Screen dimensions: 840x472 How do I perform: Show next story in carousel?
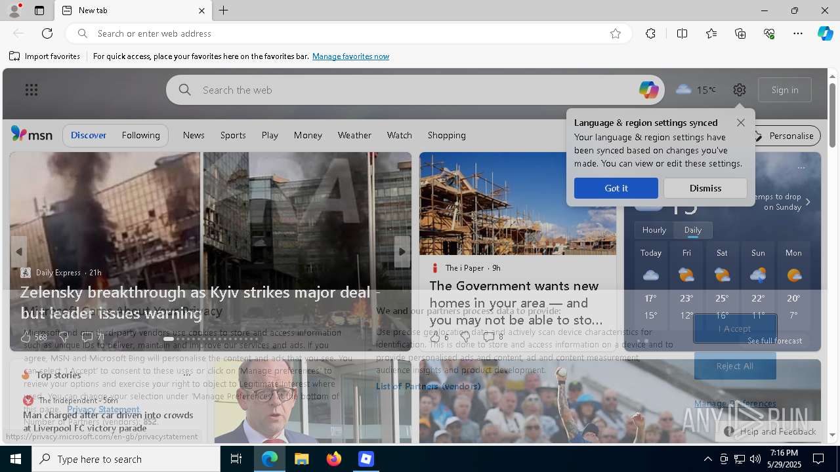click(402, 252)
